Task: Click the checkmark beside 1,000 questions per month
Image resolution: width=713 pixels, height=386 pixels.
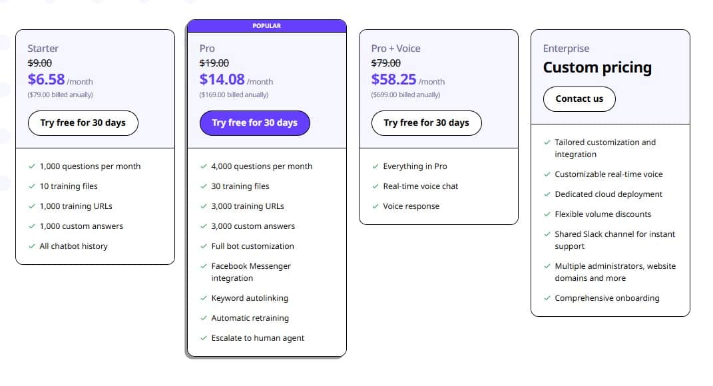Action: pyautogui.click(x=31, y=166)
